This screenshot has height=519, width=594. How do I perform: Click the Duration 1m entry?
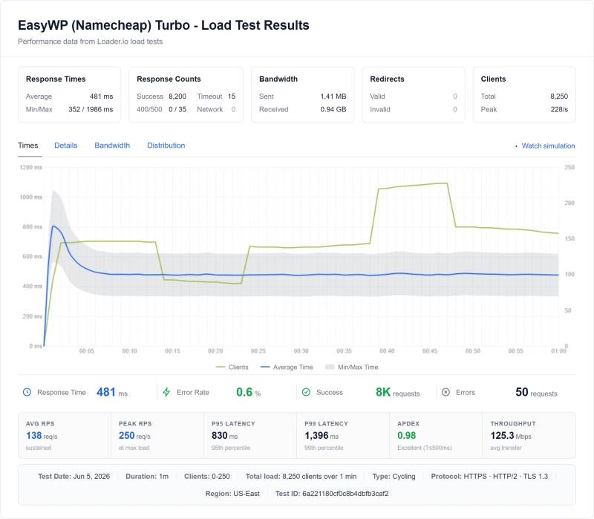tap(147, 476)
